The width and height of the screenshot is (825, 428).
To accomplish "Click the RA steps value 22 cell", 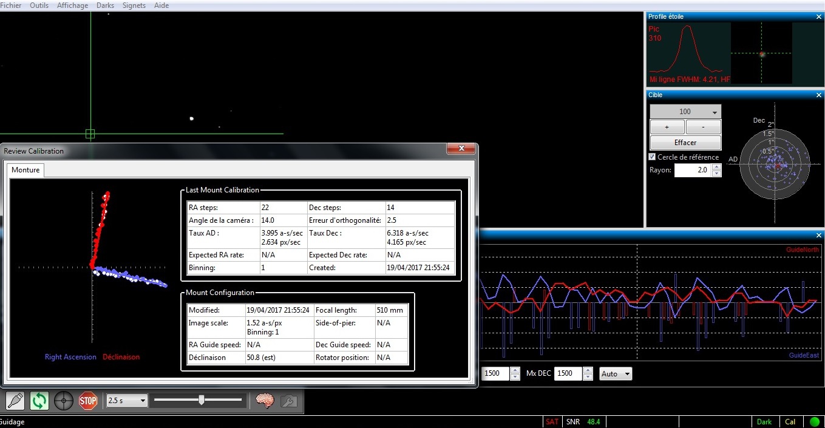I will click(283, 208).
